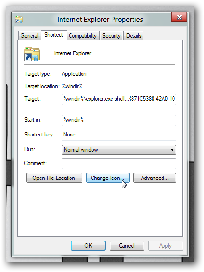Cancel the properties dialog
The image size is (204, 272).
(127, 245)
